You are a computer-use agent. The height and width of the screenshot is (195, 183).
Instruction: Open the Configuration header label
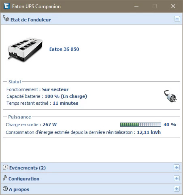[x=24, y=179]
